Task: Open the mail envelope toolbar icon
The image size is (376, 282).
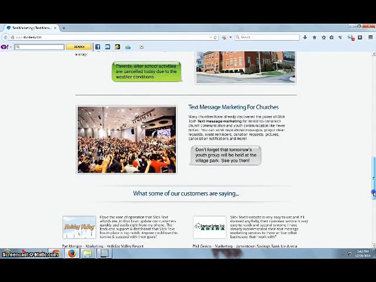Action: [107, 47]
